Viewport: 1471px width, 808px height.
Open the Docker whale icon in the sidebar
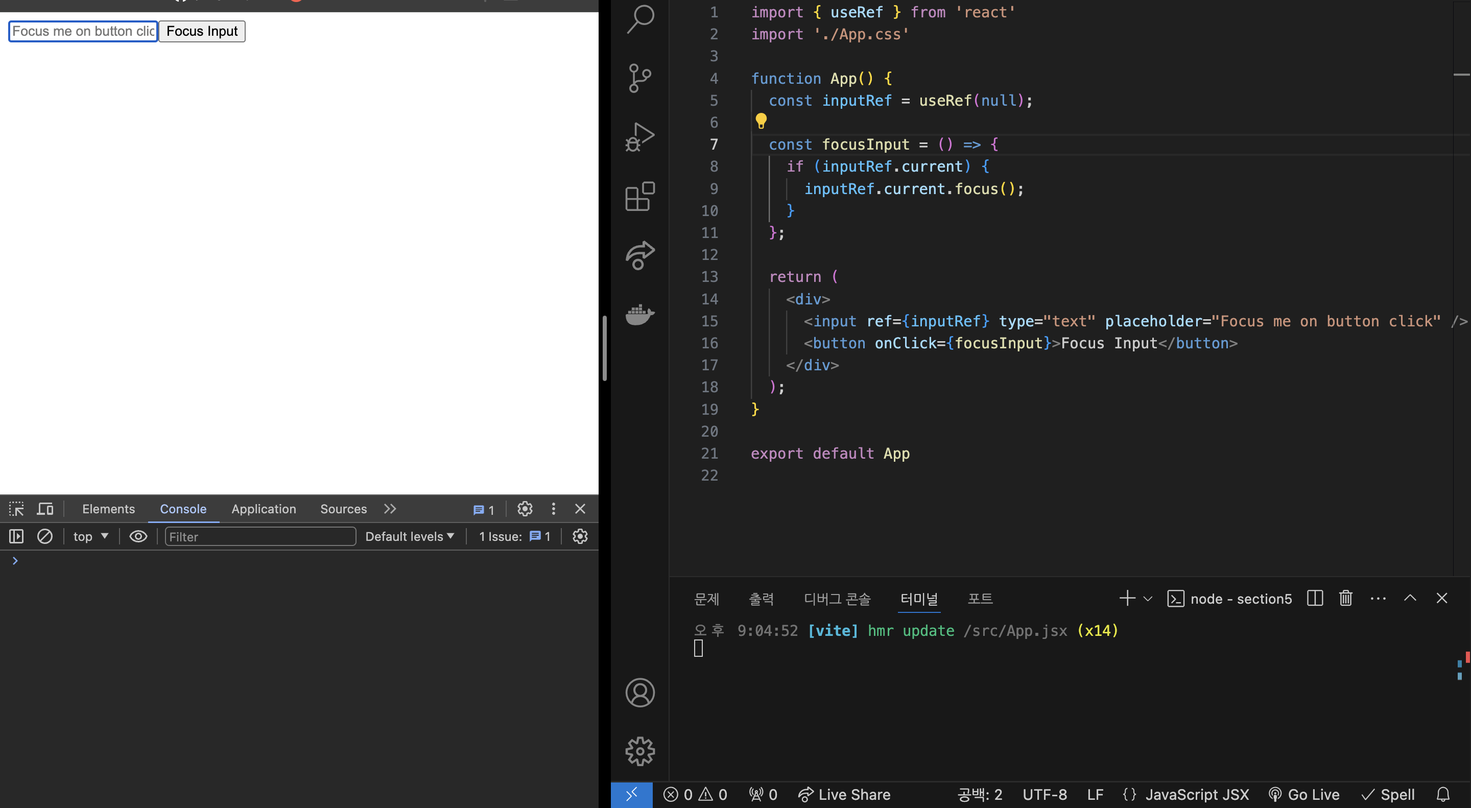click(x=639, y=314)
